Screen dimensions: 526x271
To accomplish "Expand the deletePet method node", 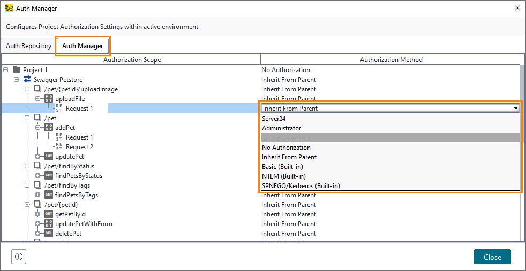I will (37, 234).
